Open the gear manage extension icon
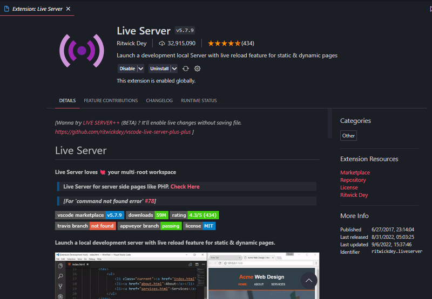Screen dimensions: 432x299 197,68
